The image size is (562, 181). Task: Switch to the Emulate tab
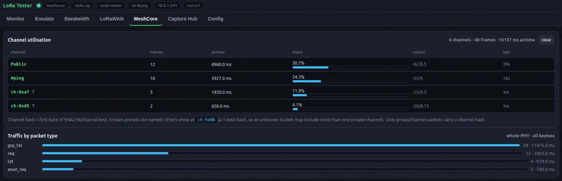(x=44, y=19)
